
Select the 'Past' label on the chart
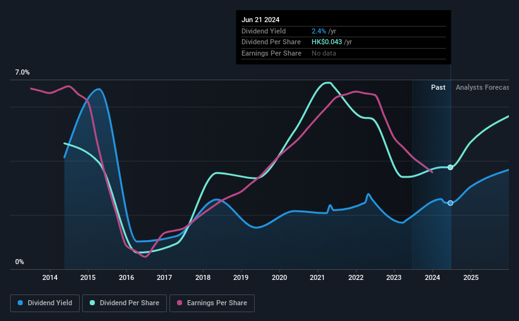click(x=438, y=87)
